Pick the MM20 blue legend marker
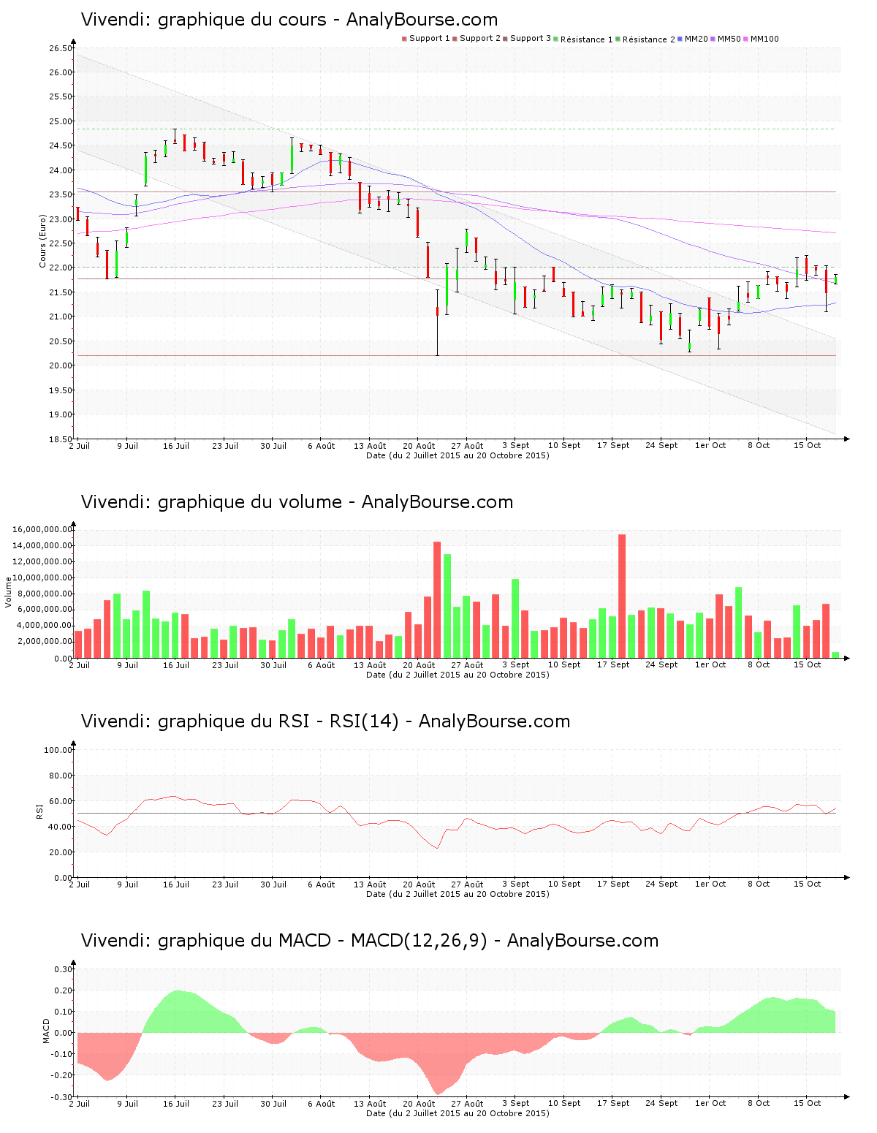This screenshot has height=1133, width=877. 680,39
